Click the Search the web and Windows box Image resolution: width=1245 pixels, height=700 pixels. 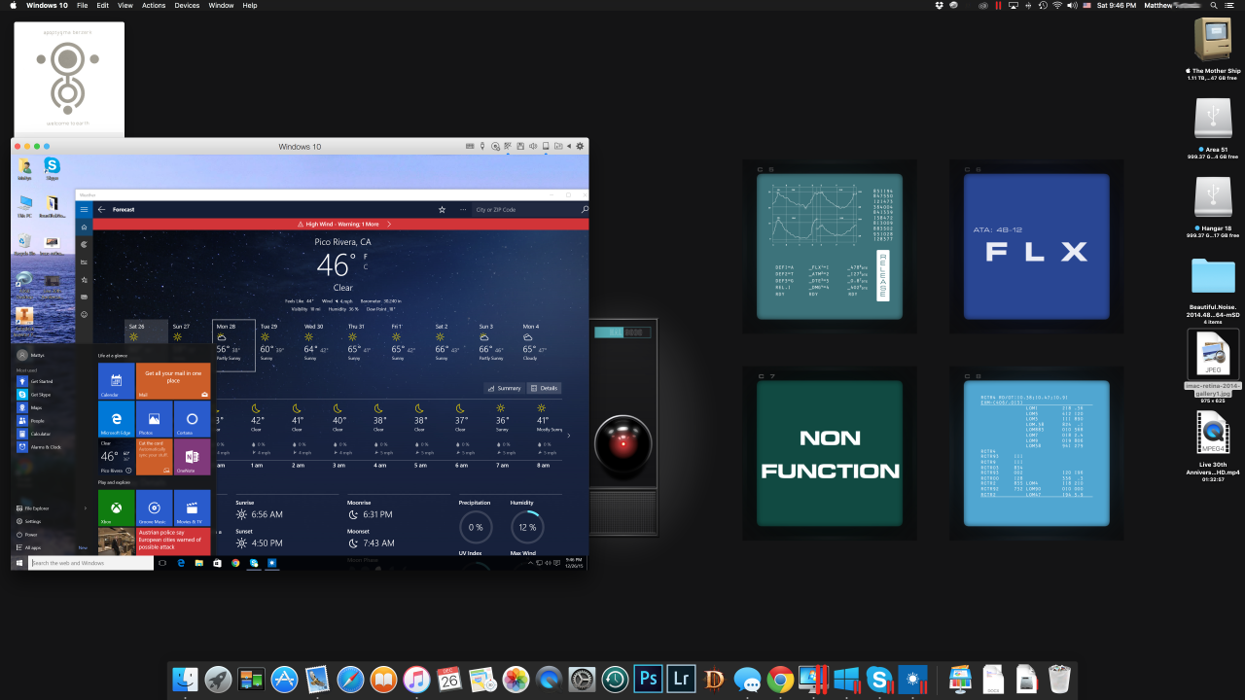pos(89,563)
